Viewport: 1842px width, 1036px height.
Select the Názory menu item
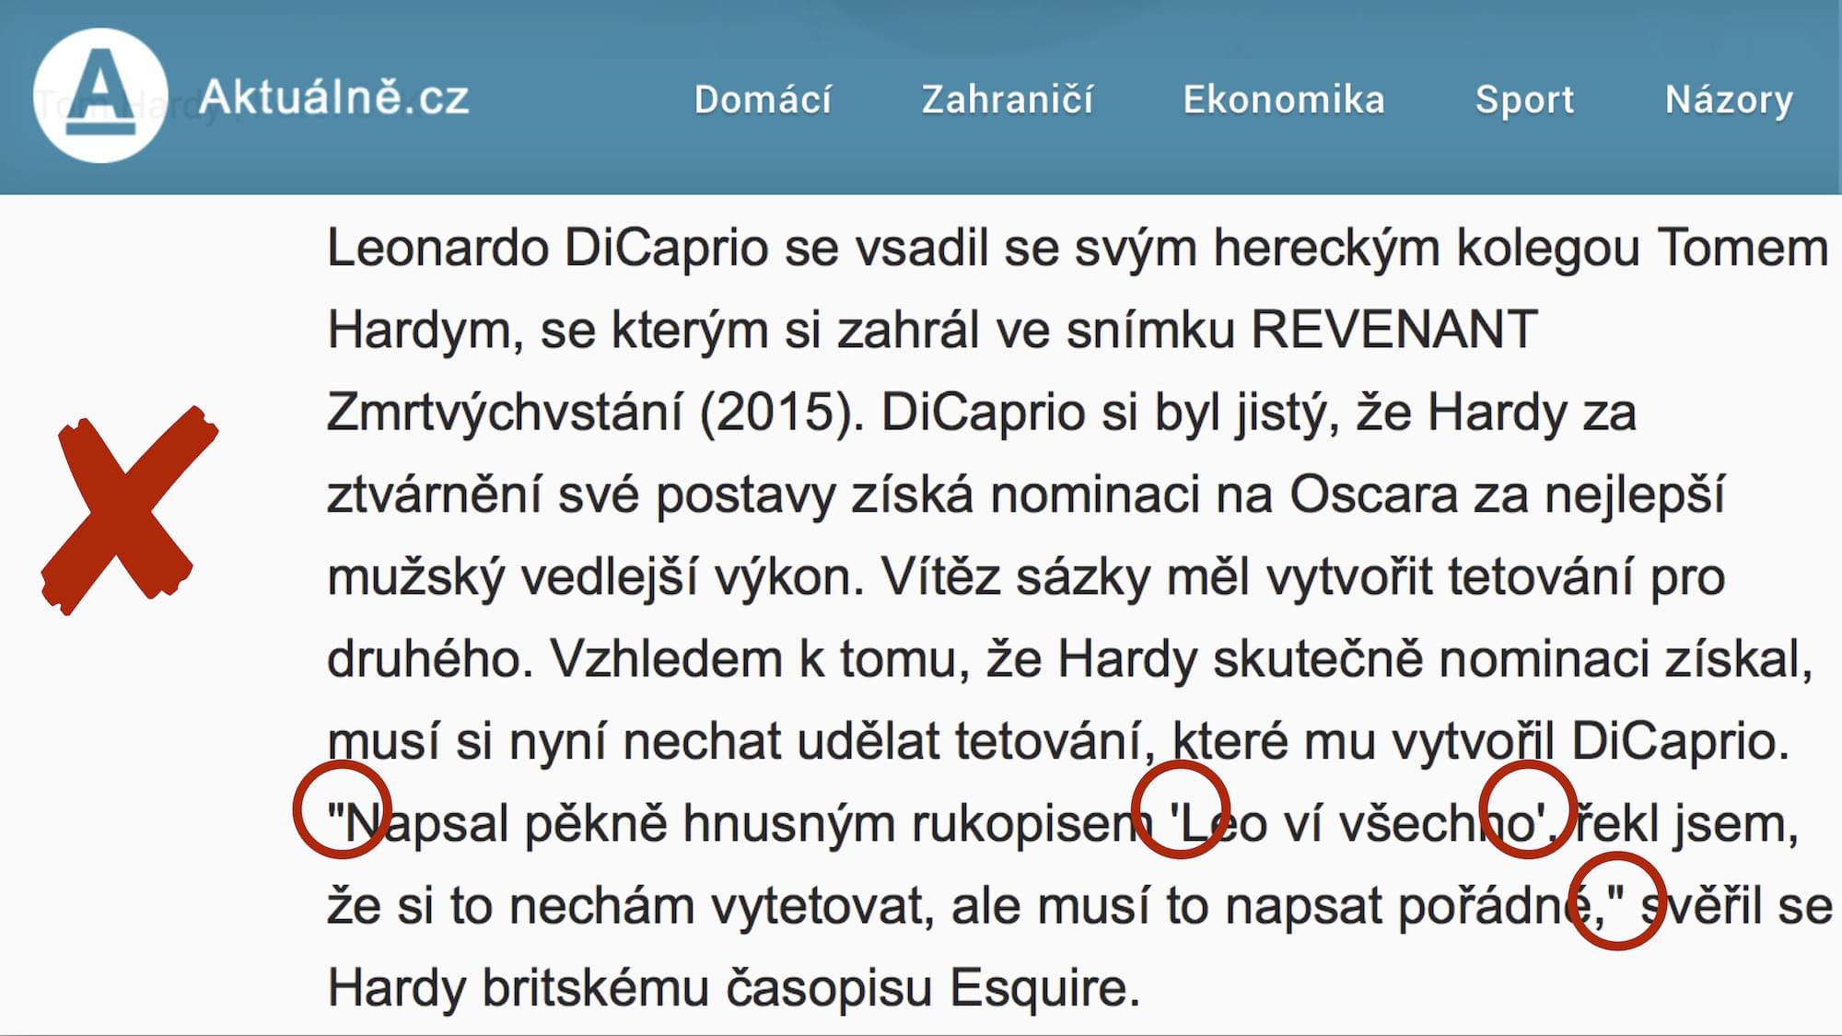[x=1729, y=99]
